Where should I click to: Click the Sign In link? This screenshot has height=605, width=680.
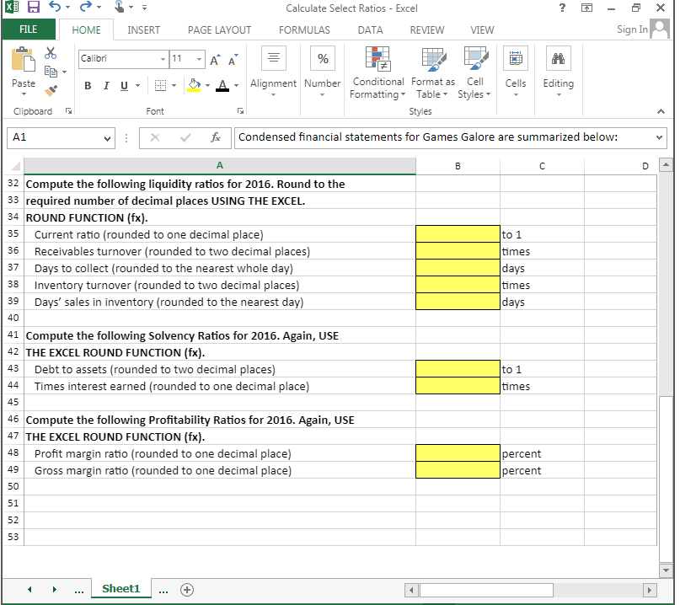point(632,29)
